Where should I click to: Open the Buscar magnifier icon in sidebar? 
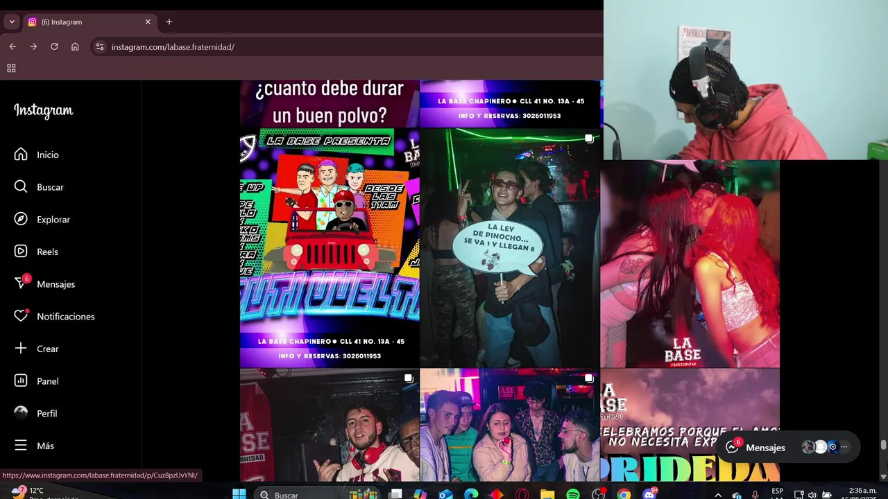point(21,187)
